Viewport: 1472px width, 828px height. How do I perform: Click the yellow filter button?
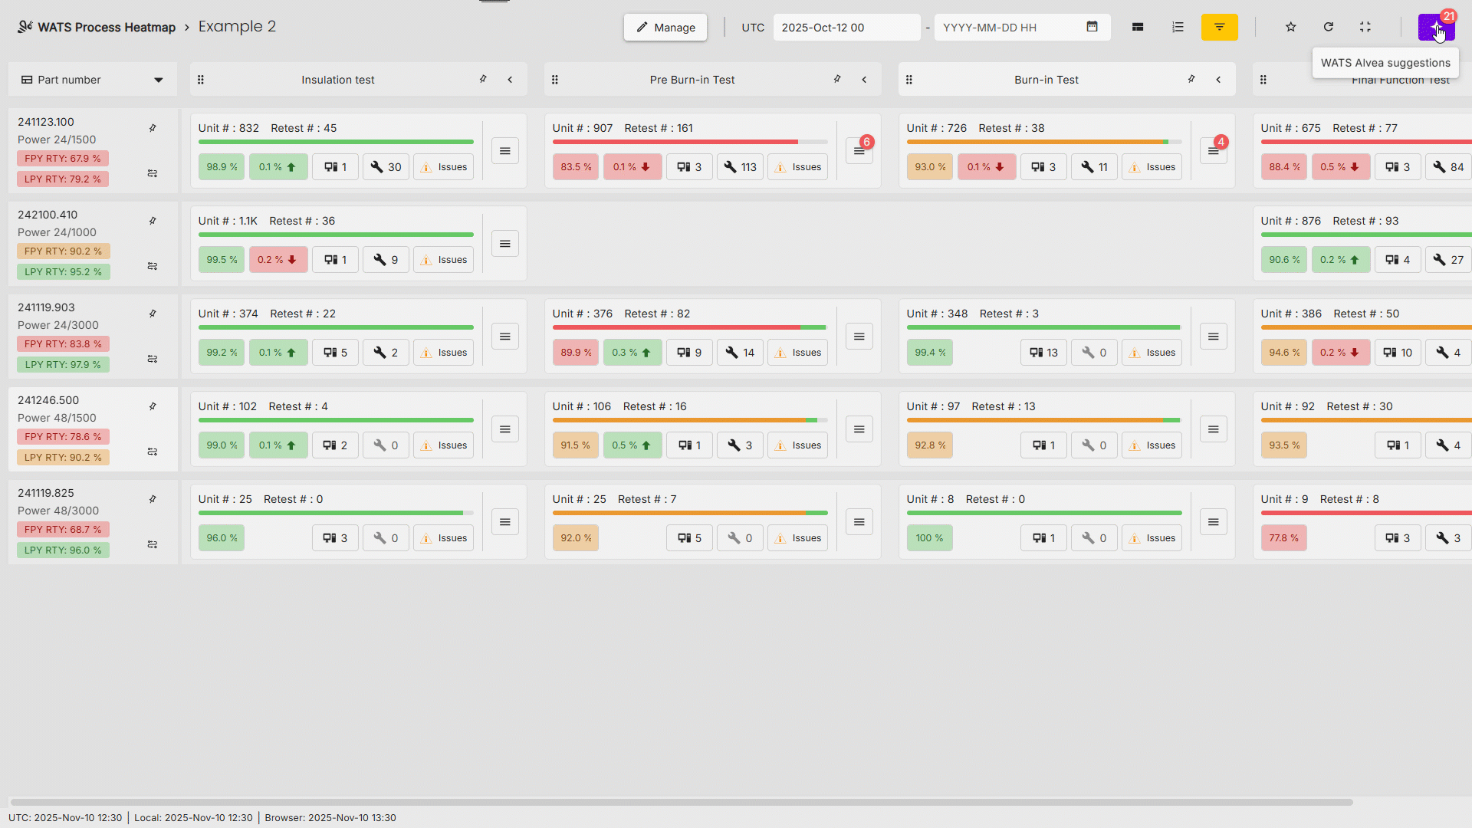[1219, 28]
